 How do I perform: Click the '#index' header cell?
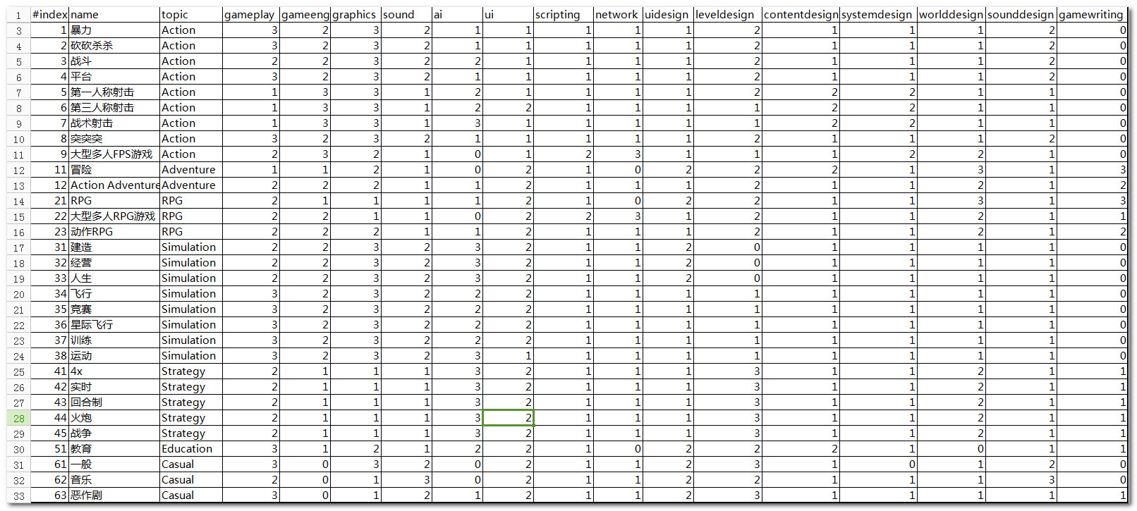tap(49, 15)
